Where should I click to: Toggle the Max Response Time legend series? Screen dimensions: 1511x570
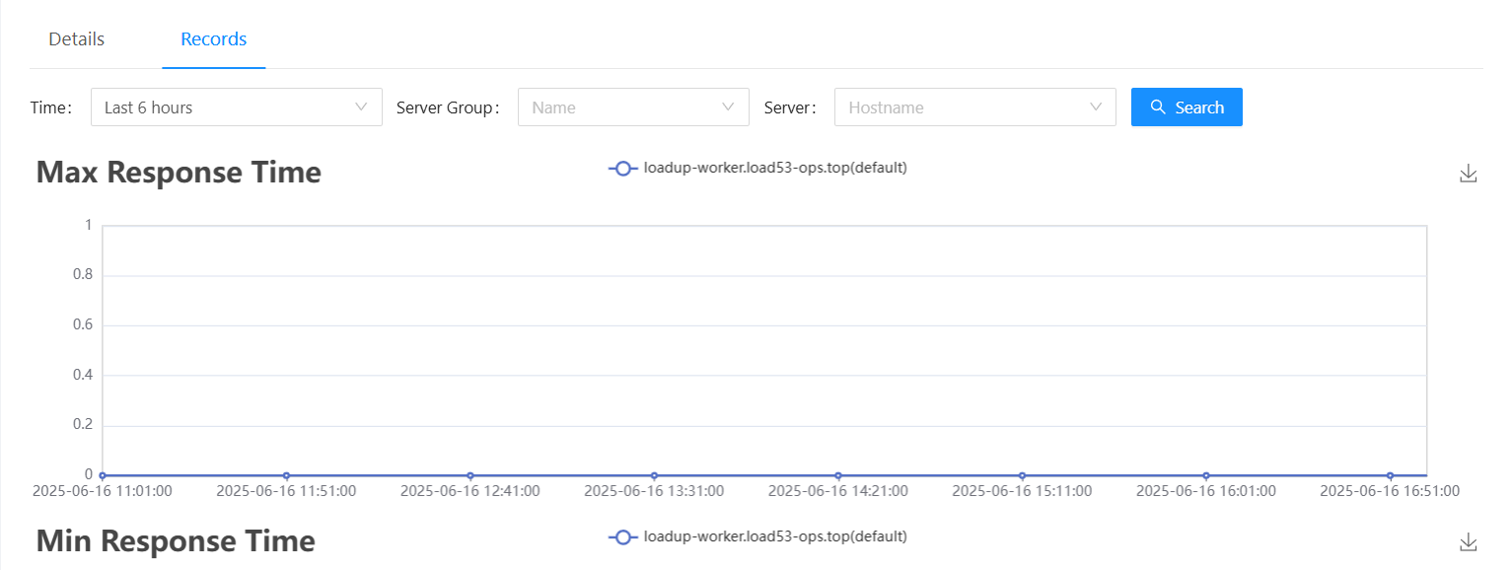[x=757, y=168]
